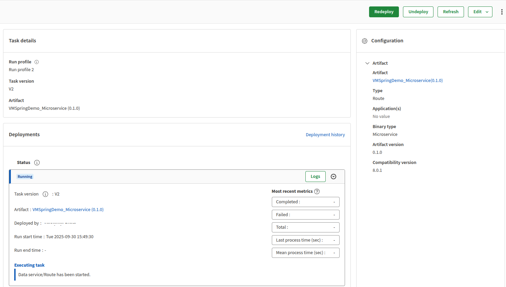
Task: Open the deployment's VMSpringDemo_Microservice artifact link
Action: [x=68, y=210]
